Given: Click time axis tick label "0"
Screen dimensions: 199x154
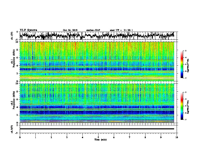Looking at the screenshot, I should (x=20, y=137).
